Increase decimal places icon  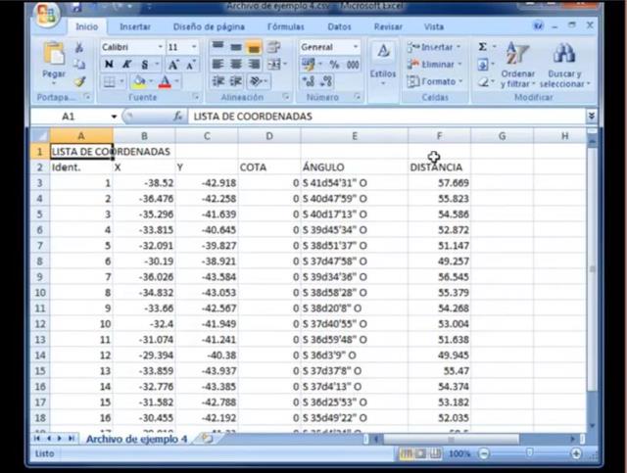coord(309,81)
